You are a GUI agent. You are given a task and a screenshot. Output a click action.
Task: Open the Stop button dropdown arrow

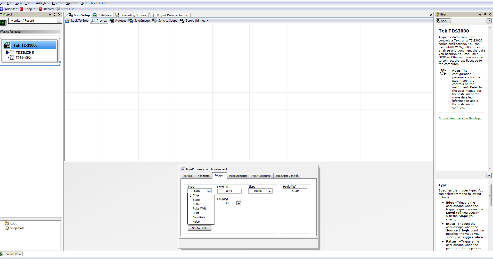tap(34, 9)
